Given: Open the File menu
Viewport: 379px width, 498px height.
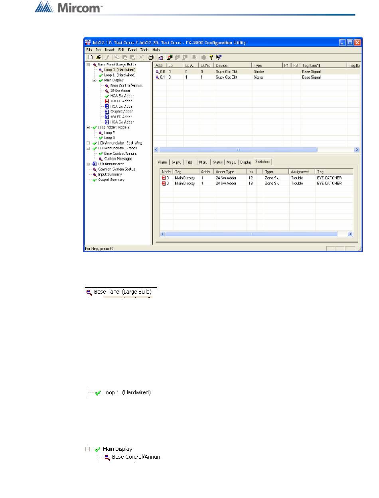Looking at the screenshot, I should (x=89, y=49).
